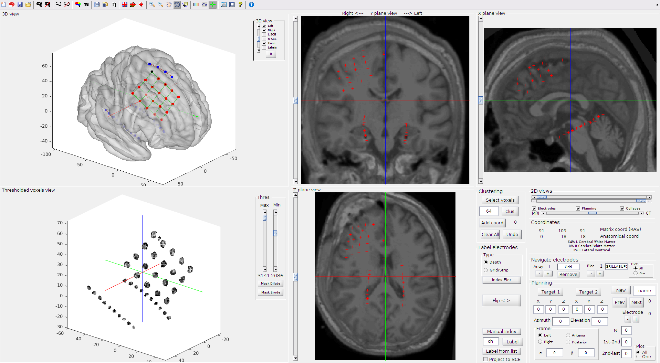
Task: Click the cluster count field showing 64
Action: coord(489,211)
